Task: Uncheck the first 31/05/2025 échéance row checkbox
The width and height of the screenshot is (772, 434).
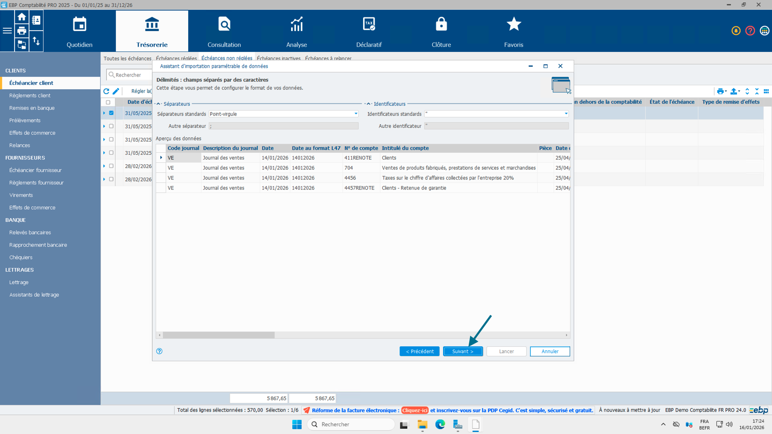Action: (111, 113)
